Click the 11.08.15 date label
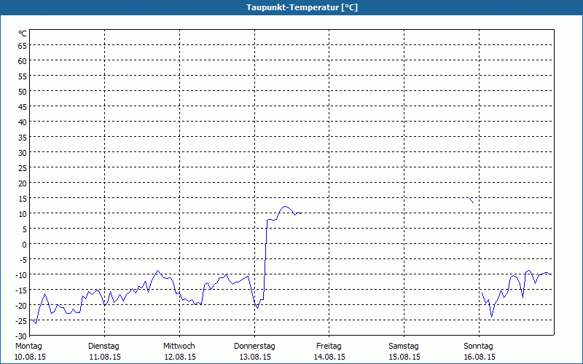The height and width of the screenshot is (364, 583). point(105,357)
